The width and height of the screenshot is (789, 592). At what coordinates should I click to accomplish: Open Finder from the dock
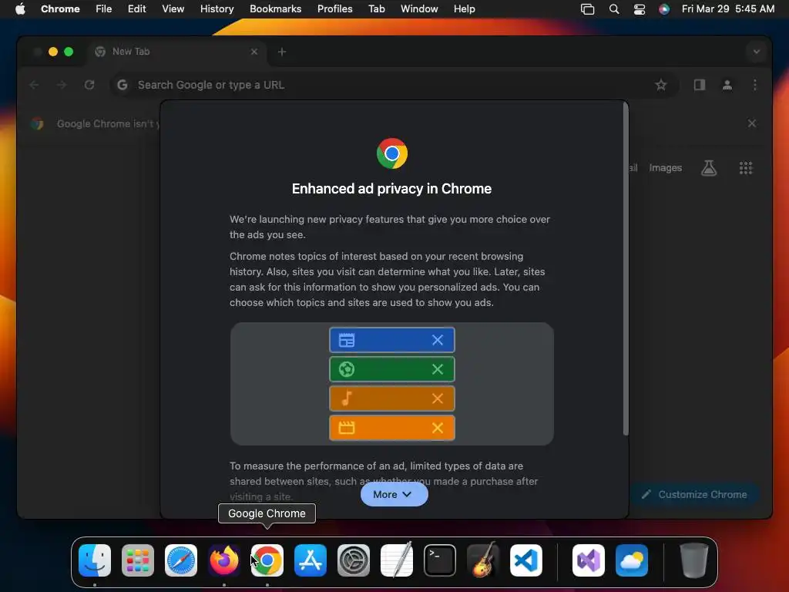tap(95, 560)
